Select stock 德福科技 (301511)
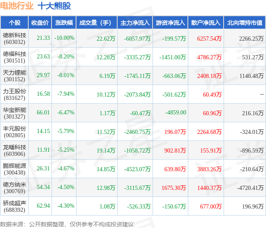Viewport: 266px width, 228px height. point(15,57)
